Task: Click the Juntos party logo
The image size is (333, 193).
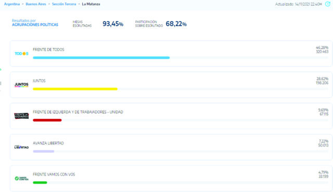Action: tap(21, 85)
